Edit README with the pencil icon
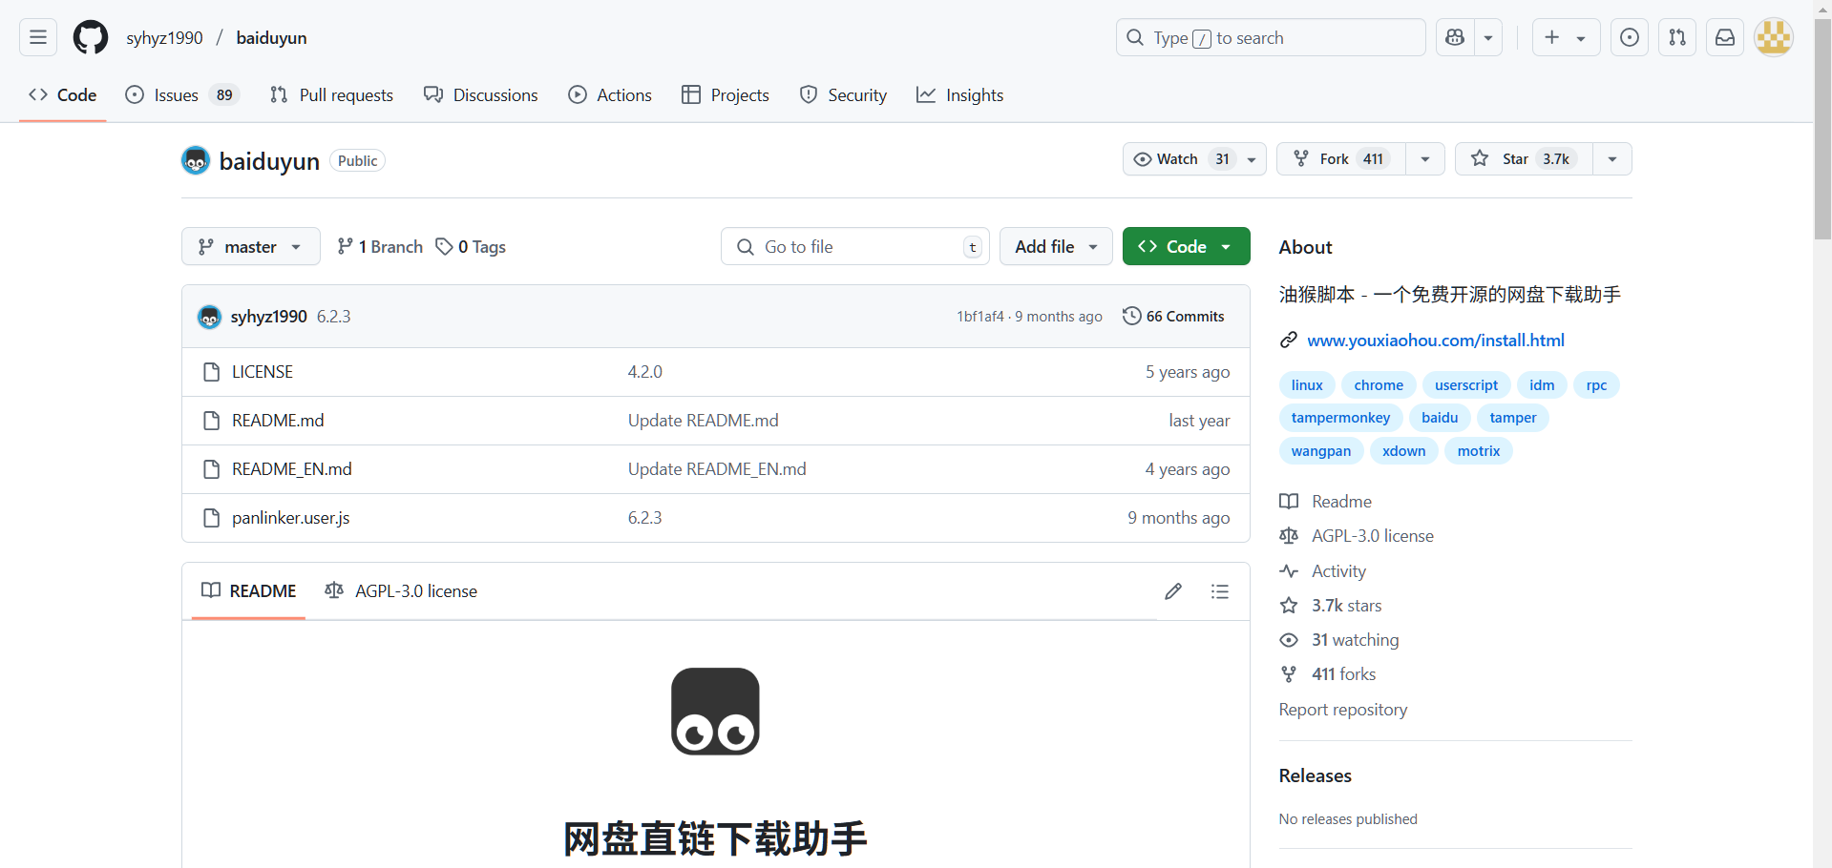The image size is (1832, 868). [1173, 591]
